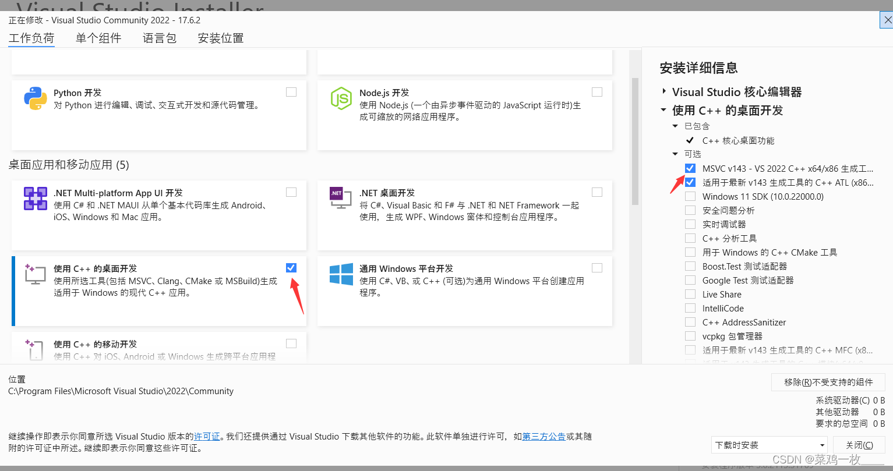
Task: Click the C++ desktop development monitor icon
Action: (36, 274)
